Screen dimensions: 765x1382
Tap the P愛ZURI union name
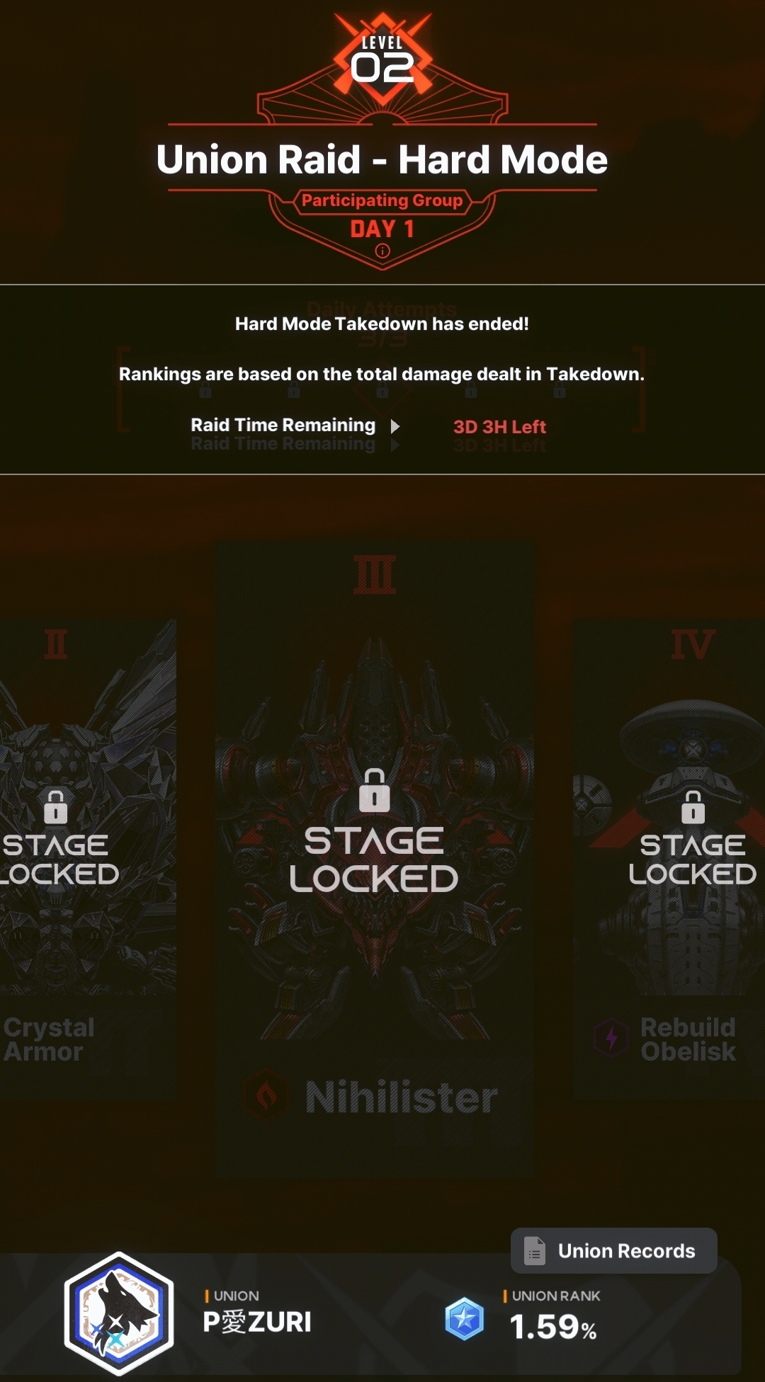click(257, 1322)
